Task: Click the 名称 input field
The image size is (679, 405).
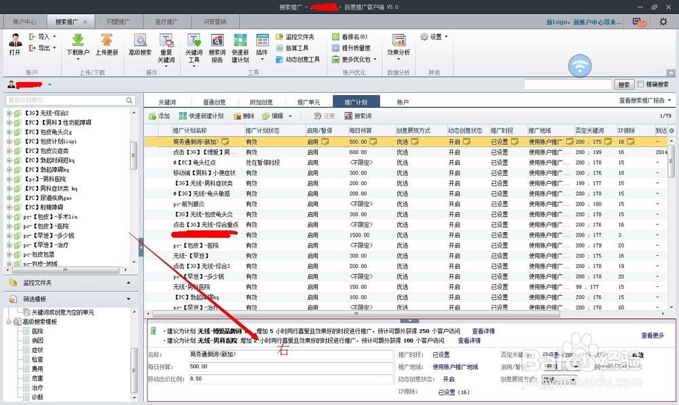Action: pyautogui.click(x=291, y=354)
